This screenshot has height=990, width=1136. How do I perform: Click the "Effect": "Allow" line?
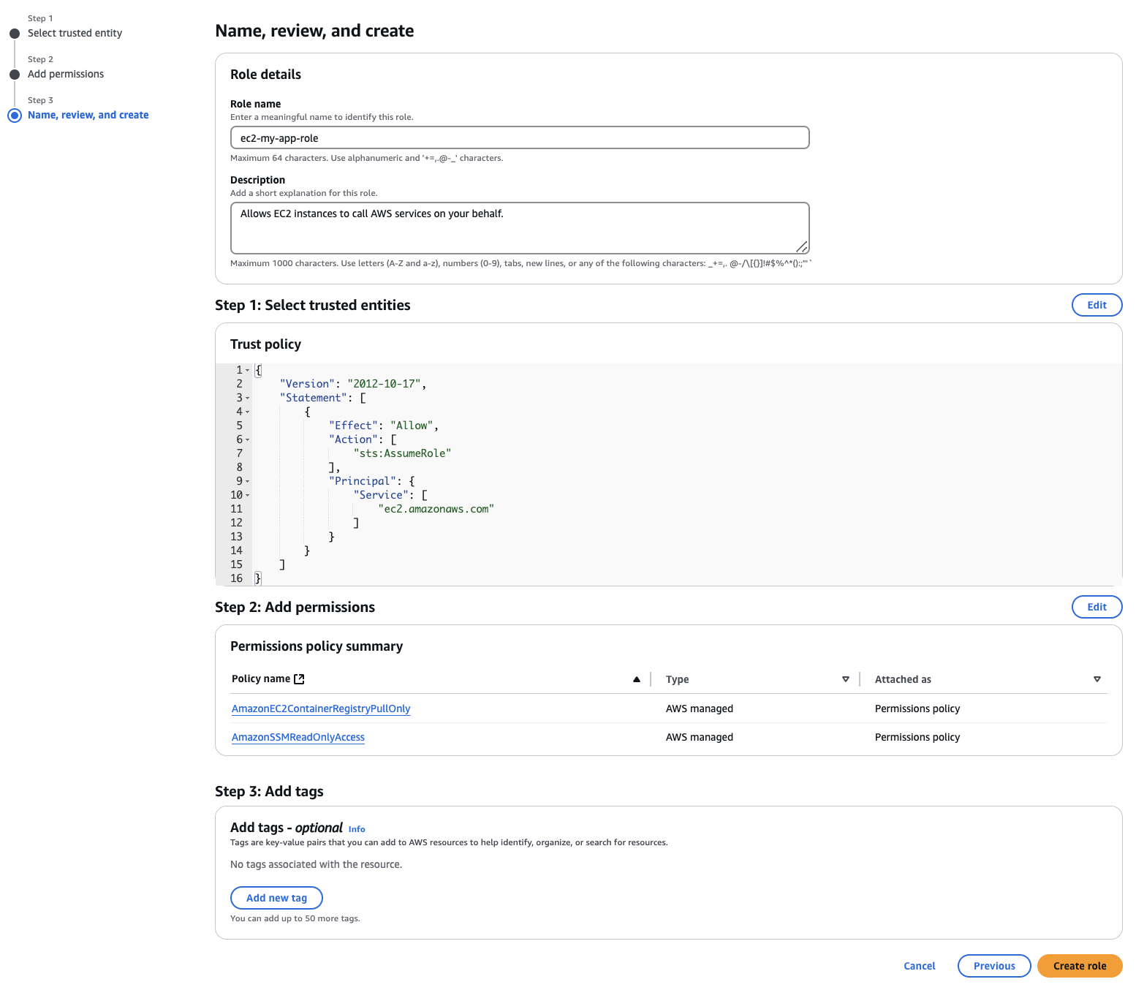pos(383,426)
